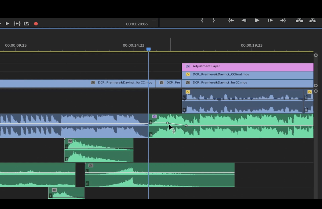Click the blue playhead marker on the time ruler

pos(148,49)
